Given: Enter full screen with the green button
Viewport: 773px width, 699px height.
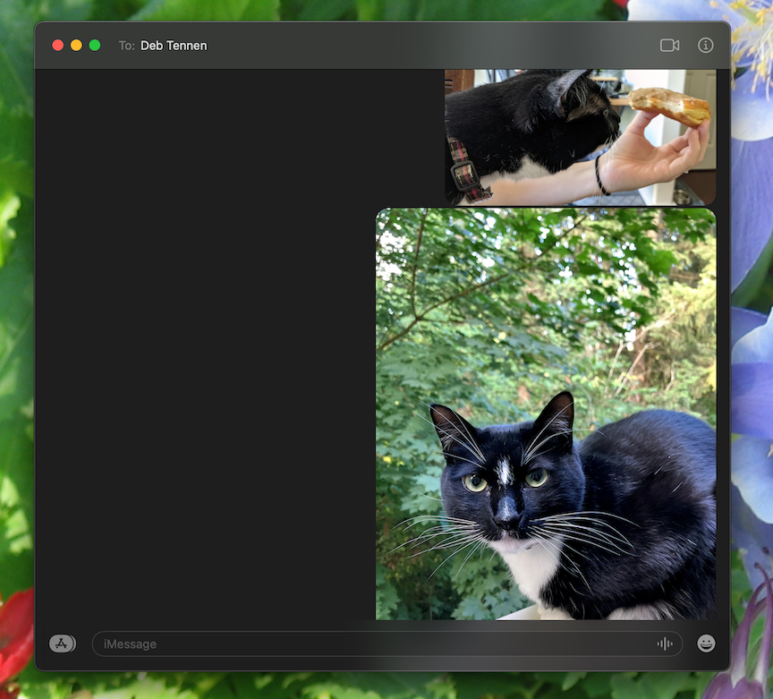Looking at the screenshot, I should point(95,46).
